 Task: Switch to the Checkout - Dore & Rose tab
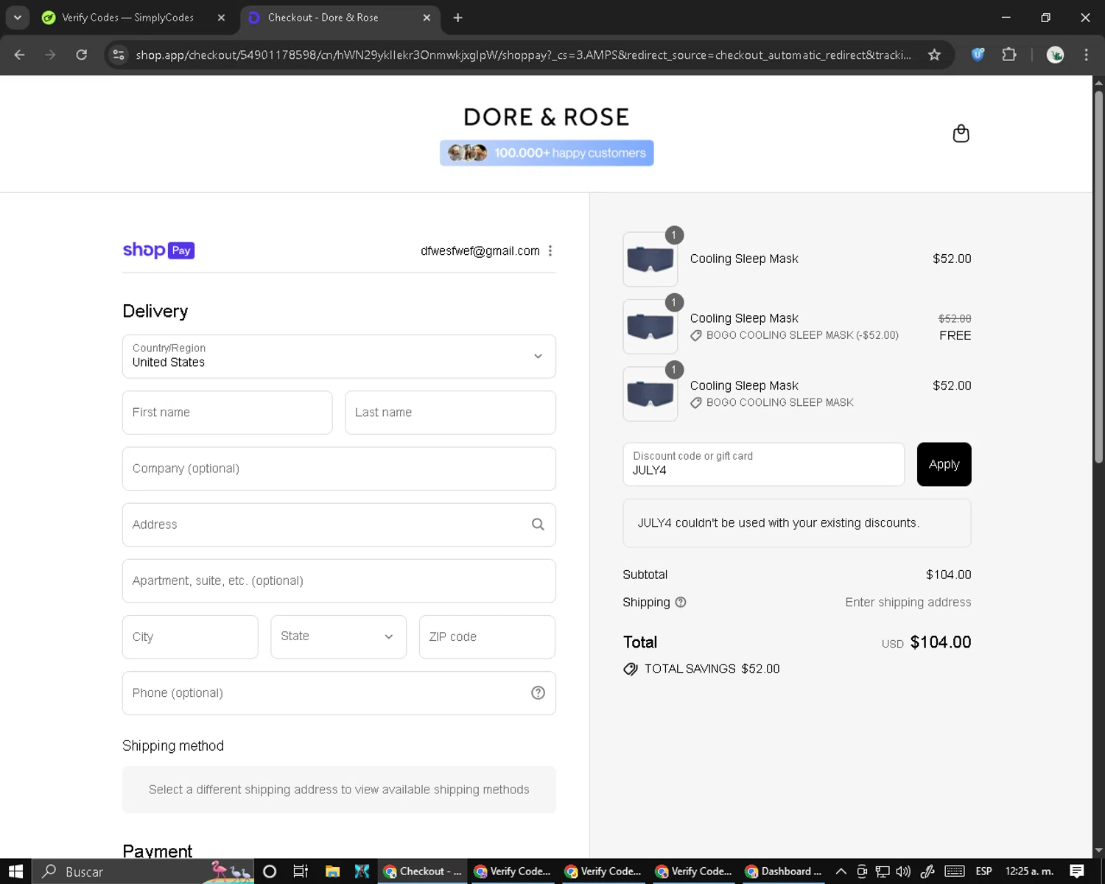coord(339,18)
